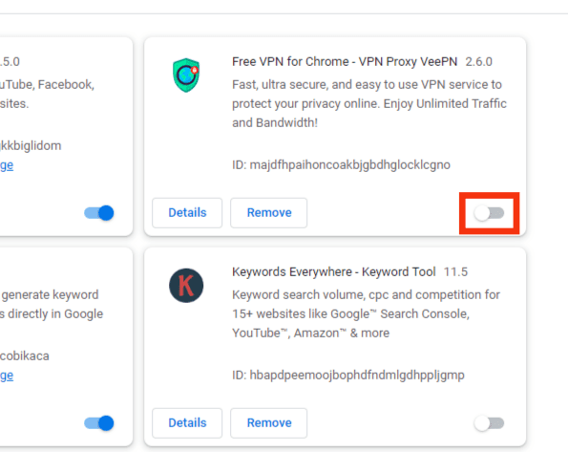Screen dimensions: 568x452
Task: Follow the link under the kkbiglidom ID
Action: [x=7, y=165]
